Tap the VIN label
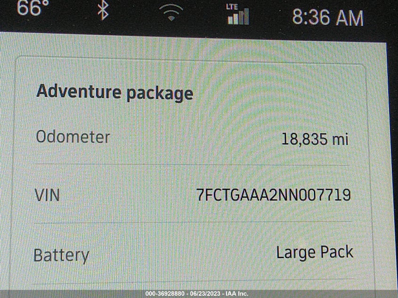Viewport: 398px width, 298px height. [x=47, y=195]
